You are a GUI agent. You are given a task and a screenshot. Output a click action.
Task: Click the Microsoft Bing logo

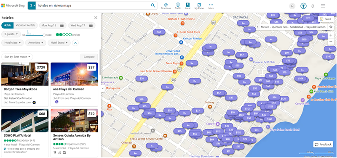[13, 5]
